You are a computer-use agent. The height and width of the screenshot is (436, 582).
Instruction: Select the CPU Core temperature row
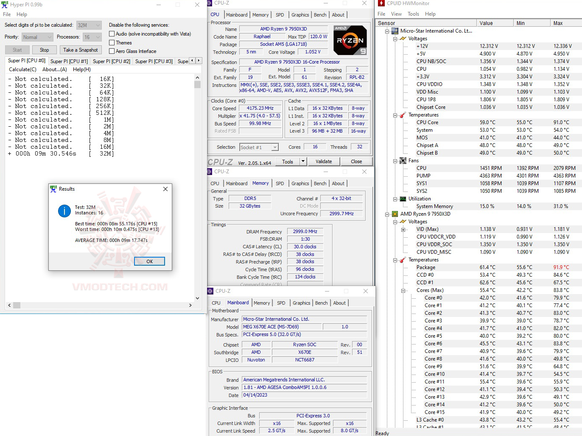pos(478,122)
